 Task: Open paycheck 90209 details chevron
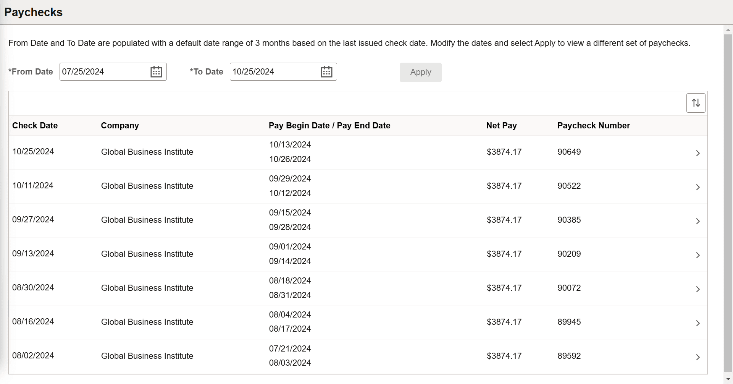(697, 255)
